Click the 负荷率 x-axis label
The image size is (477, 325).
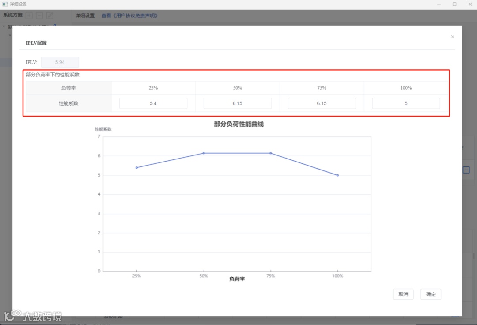tap(237, 279)
